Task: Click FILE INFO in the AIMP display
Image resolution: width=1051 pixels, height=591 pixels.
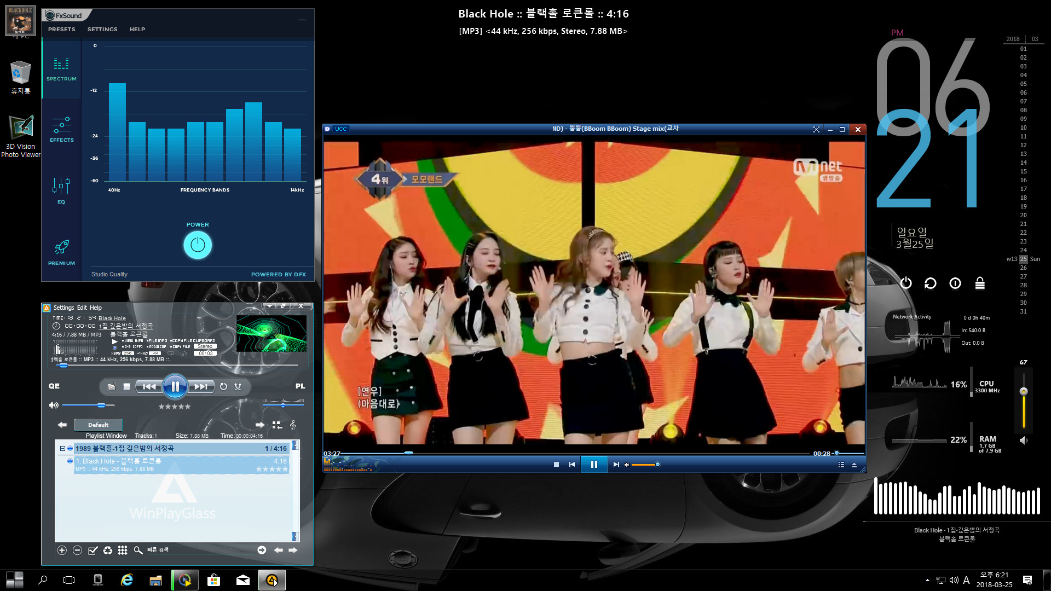Action: click(157, 340)
